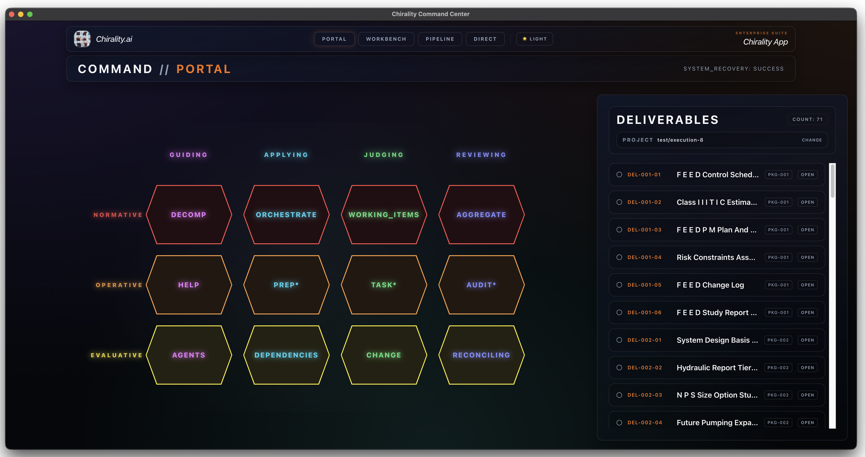Image resolution: width=865 pixels, height=457 pixels.
Task: Open the ORCHESTRATE hexagon tile
Action: coord(286,214)
